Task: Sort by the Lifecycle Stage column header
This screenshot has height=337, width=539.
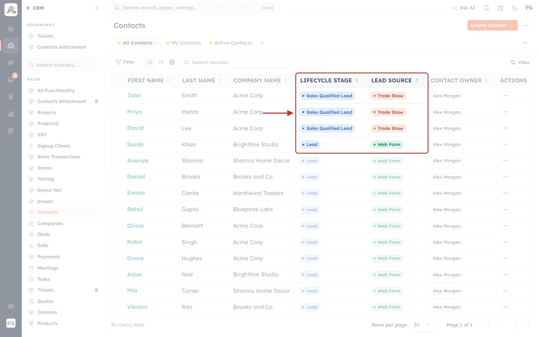Action: pyautogui.click(x=329, y=81)
